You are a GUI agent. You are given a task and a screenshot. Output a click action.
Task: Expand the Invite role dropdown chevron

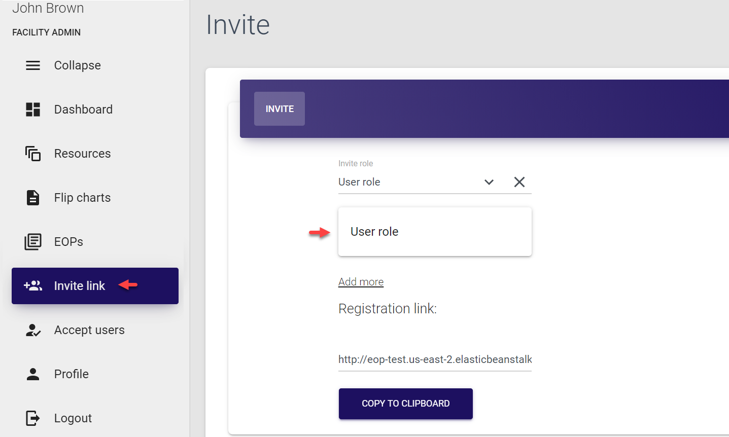click(x=489, y=182)
